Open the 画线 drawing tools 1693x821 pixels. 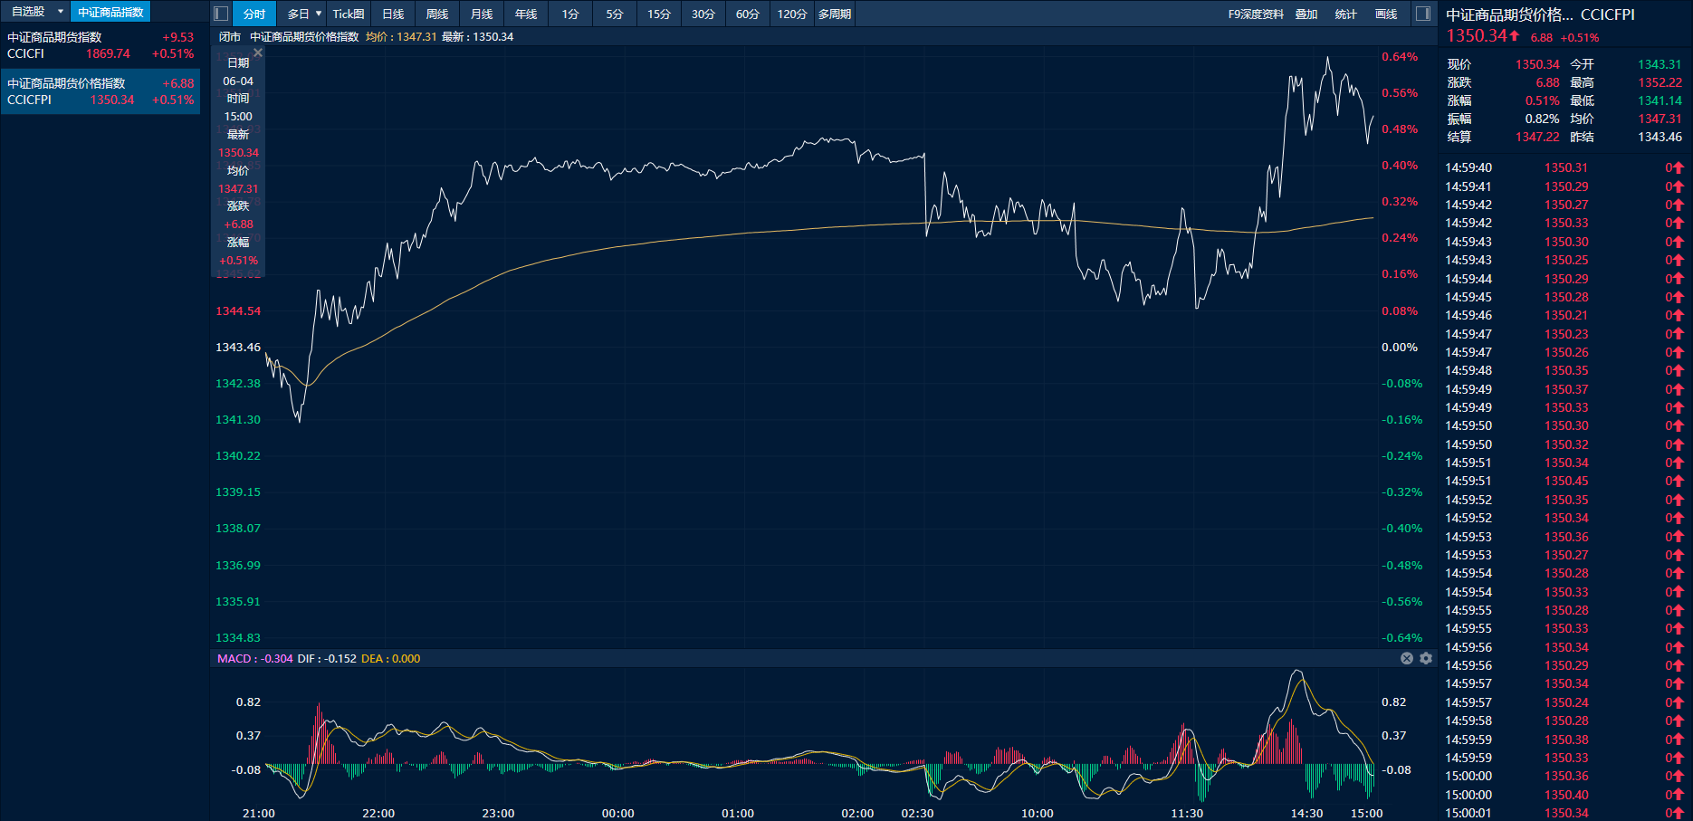tap(1386, 14)
